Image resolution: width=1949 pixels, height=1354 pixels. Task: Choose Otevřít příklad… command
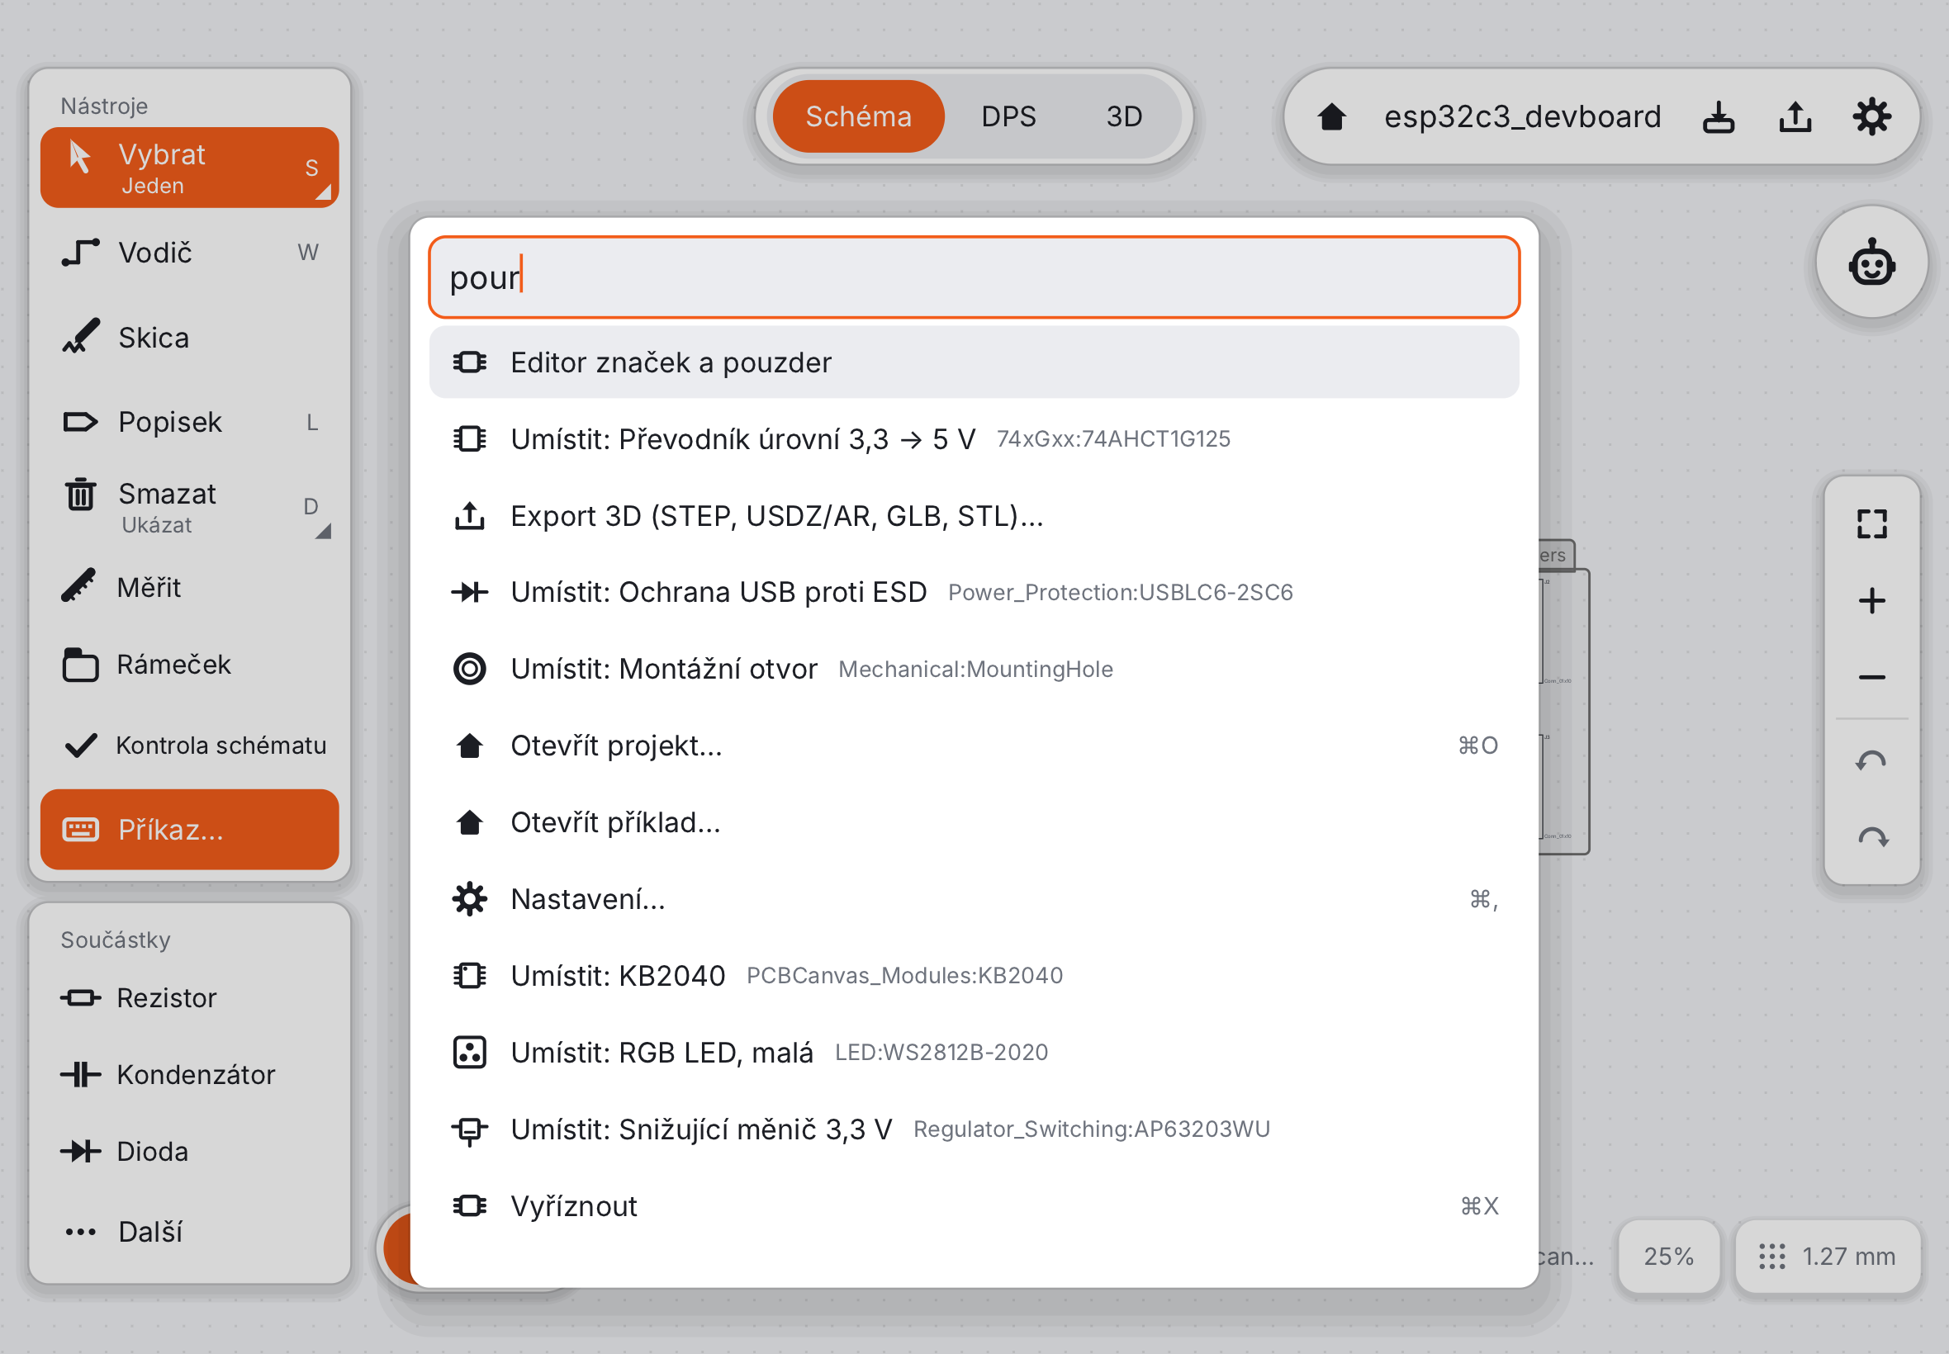(x=974, y=822)
